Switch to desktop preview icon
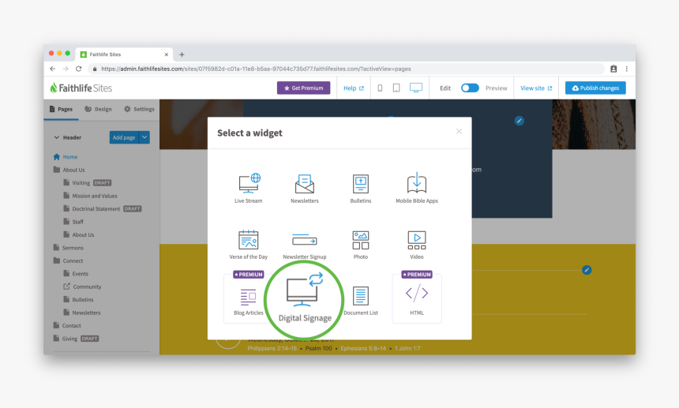 pyautogui.click(x=416, y=88)
